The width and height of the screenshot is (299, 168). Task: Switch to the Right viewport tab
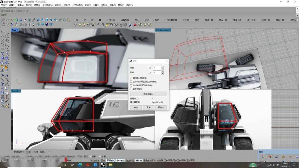click(x=43, y=152)
